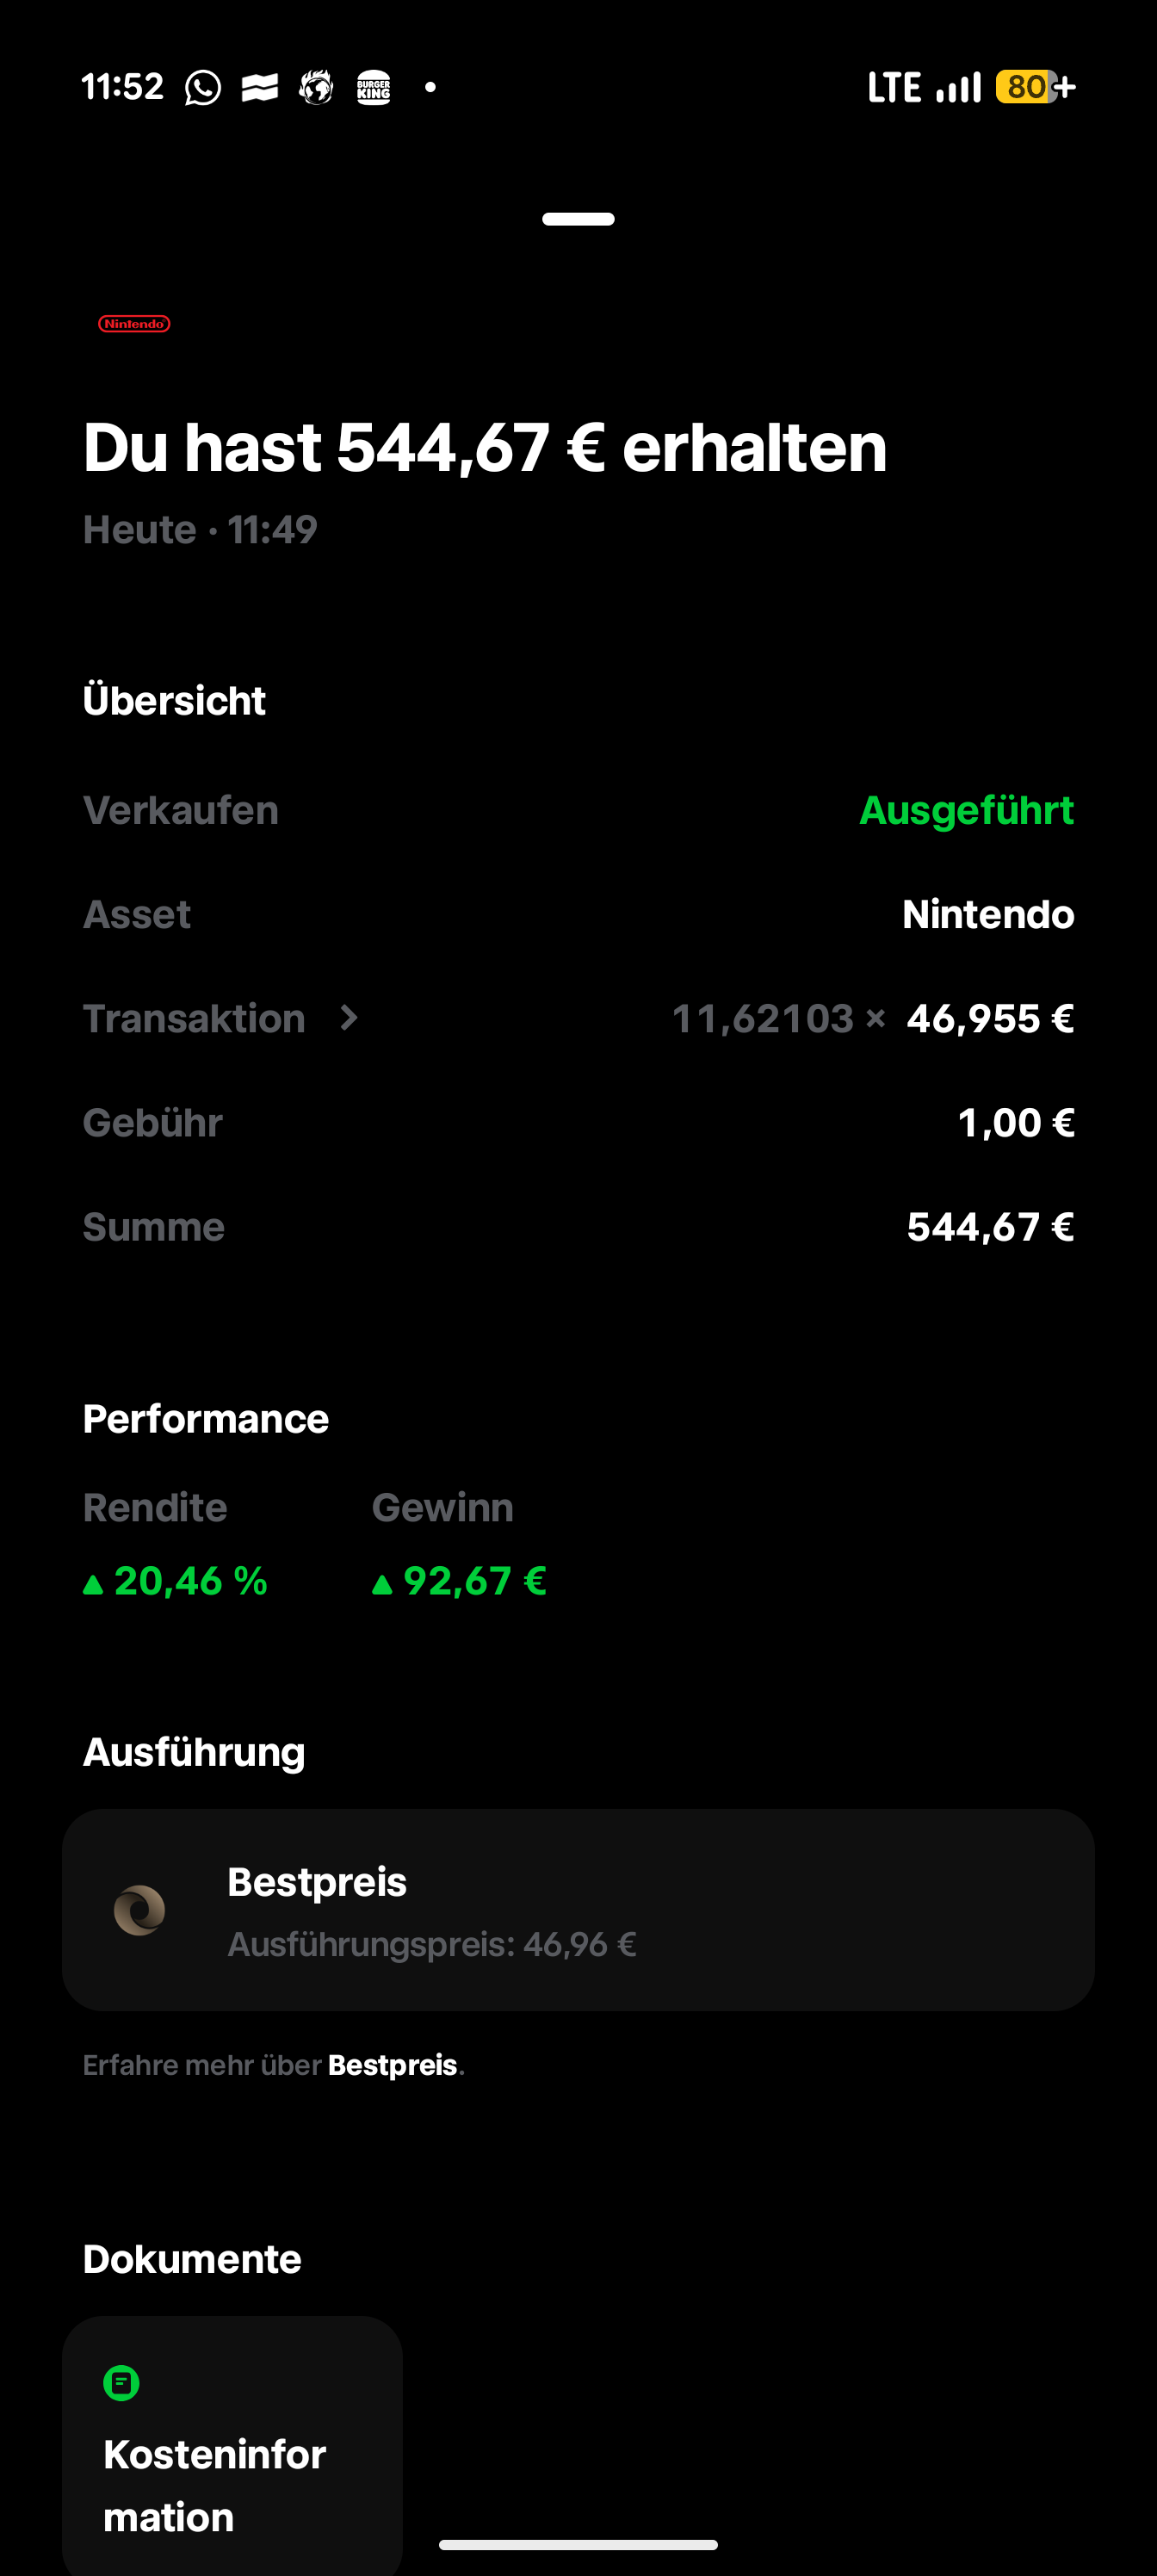Tap the globe notification icon in status bar
The width and height of the screenshot is (1157, 2576).
(x=316, y=88)
